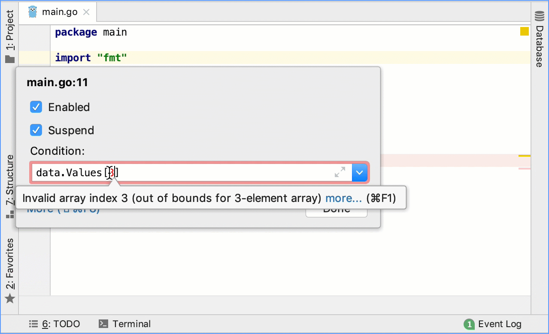Expand the condition field editor
This screenshot has height=334, width=549.
pyautogui.click(x=340, y=172)
